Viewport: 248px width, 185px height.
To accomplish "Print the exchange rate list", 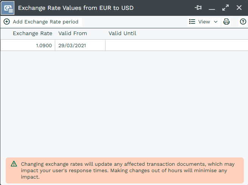I will pyautogui.click(x=226, y=22).
